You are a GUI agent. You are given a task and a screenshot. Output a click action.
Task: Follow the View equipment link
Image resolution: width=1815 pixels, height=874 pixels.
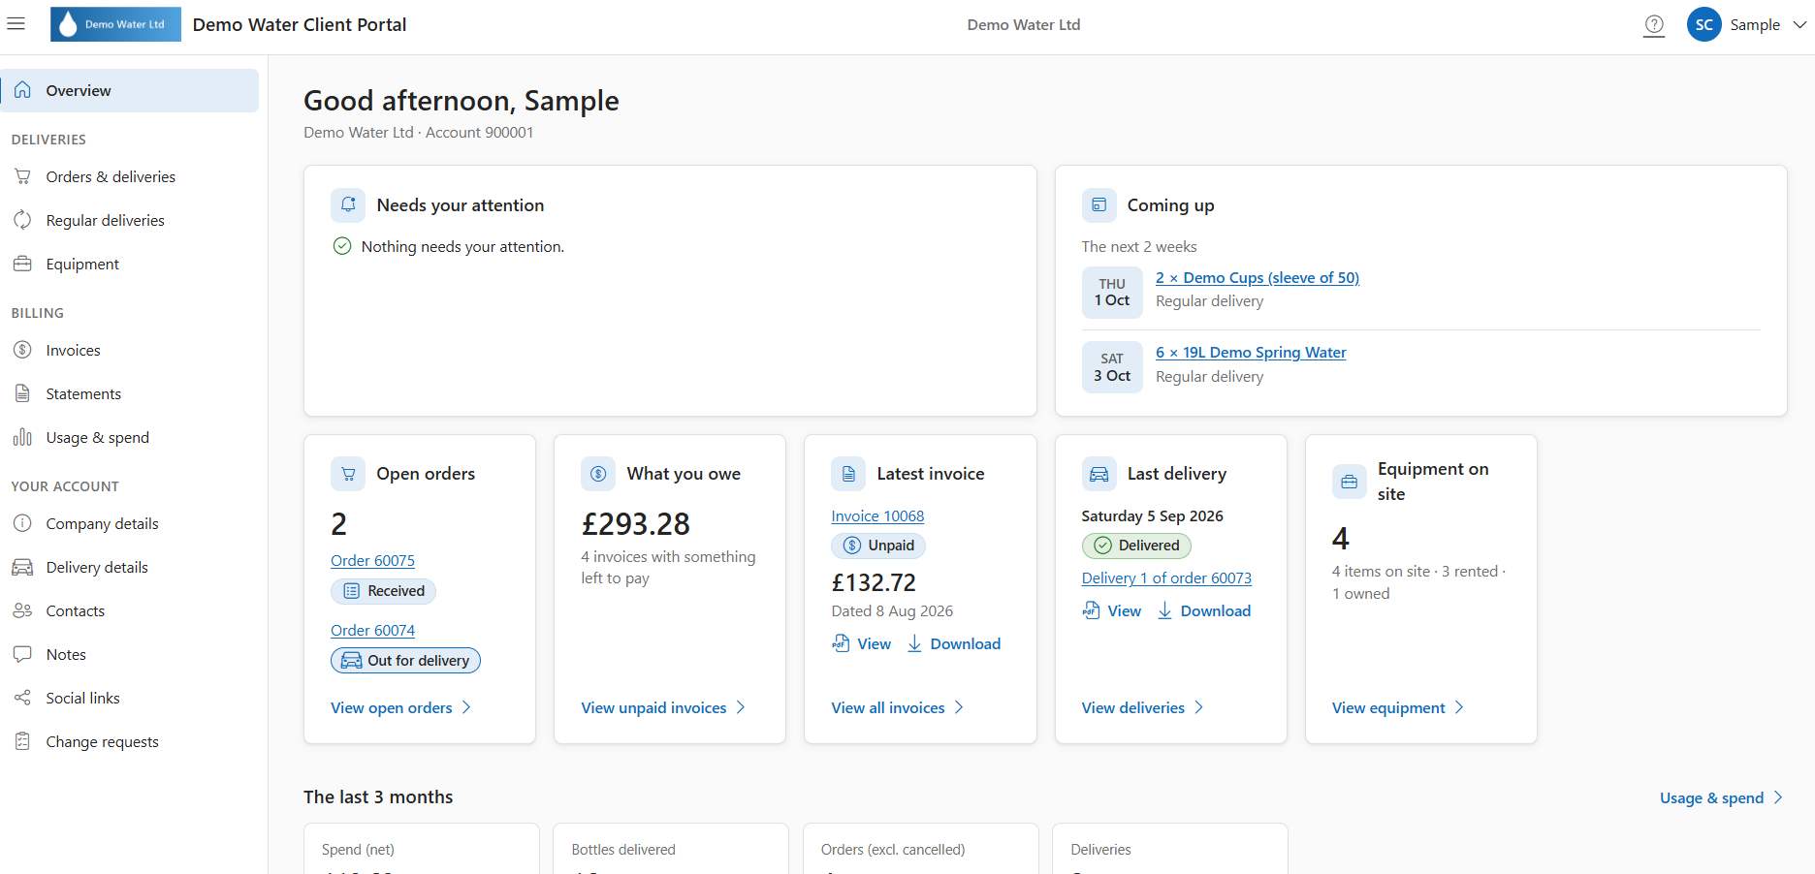pos(1398,708)
